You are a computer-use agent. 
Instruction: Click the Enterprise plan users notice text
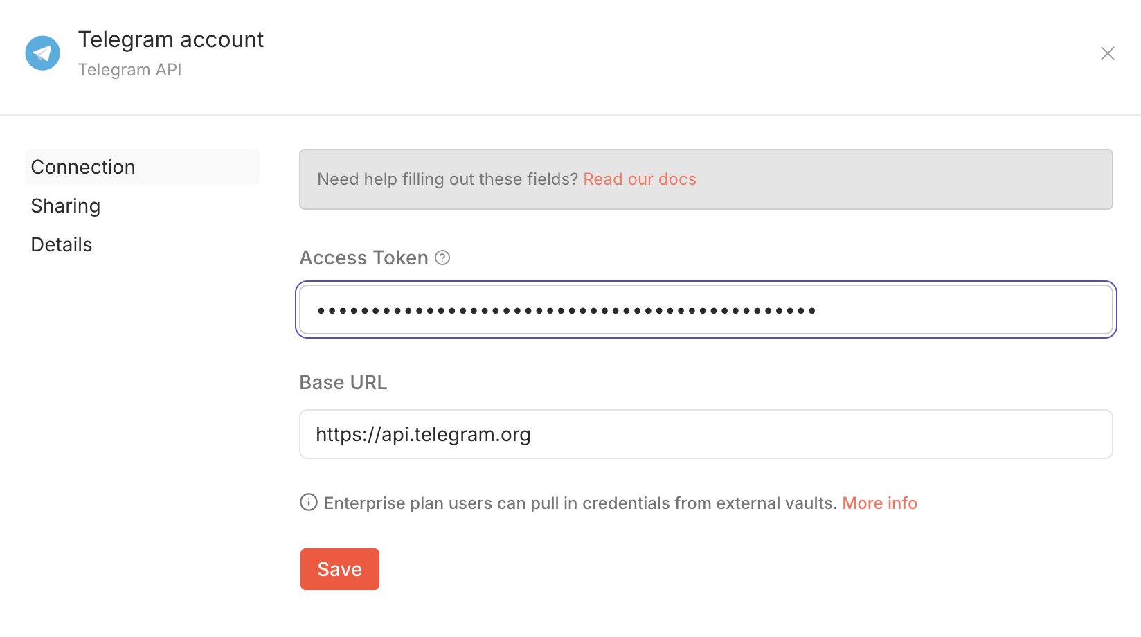(580, 503)
